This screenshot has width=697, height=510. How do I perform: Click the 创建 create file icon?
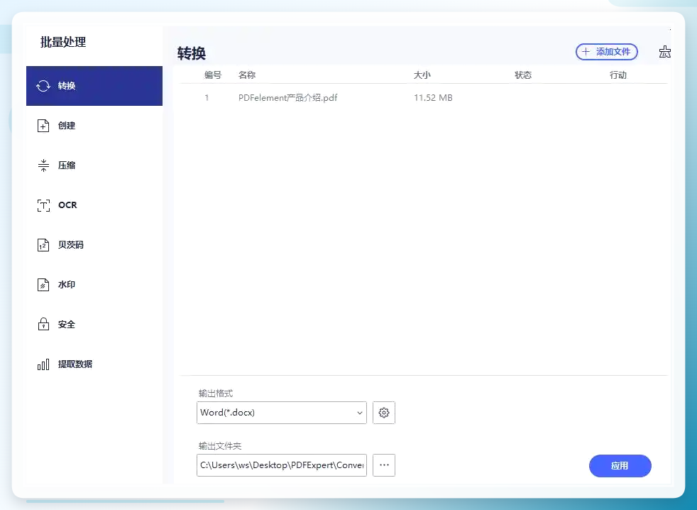[43, 126]
